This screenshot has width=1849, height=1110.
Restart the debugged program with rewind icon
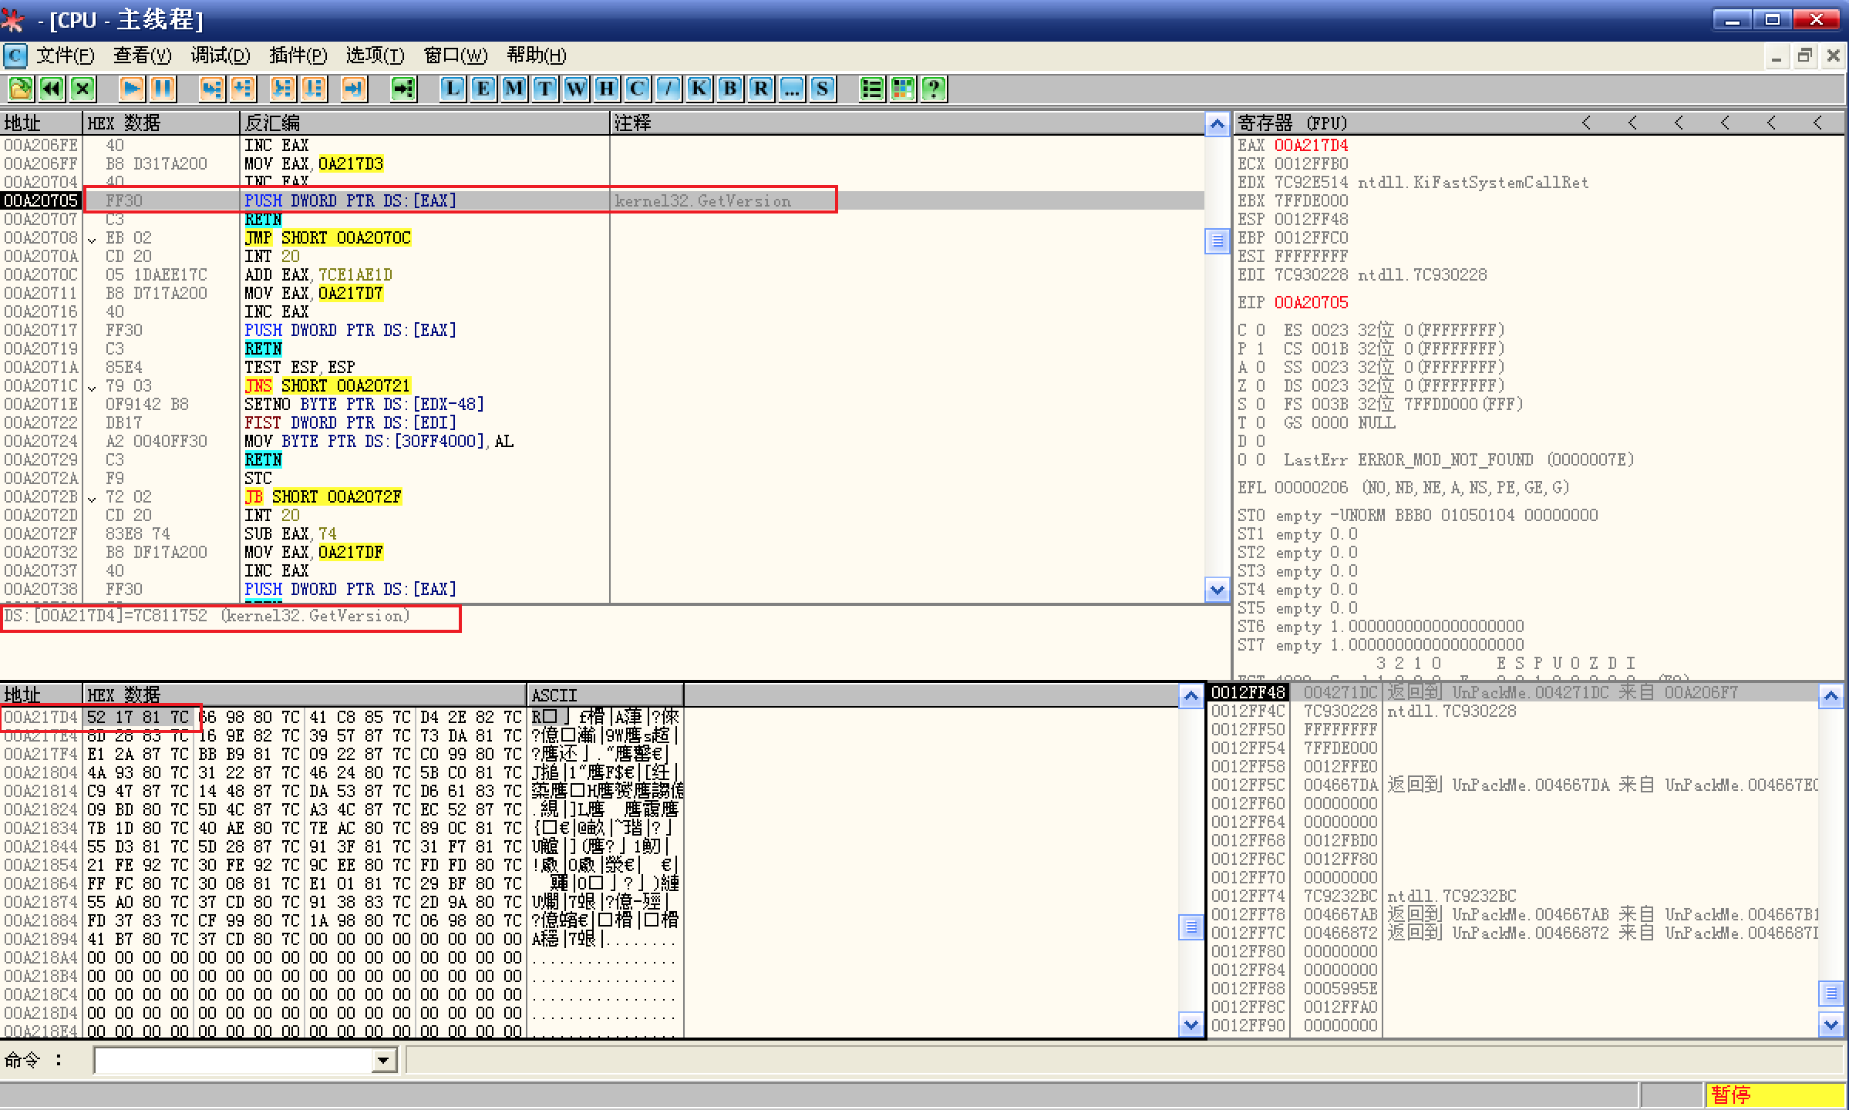[52, 89]
